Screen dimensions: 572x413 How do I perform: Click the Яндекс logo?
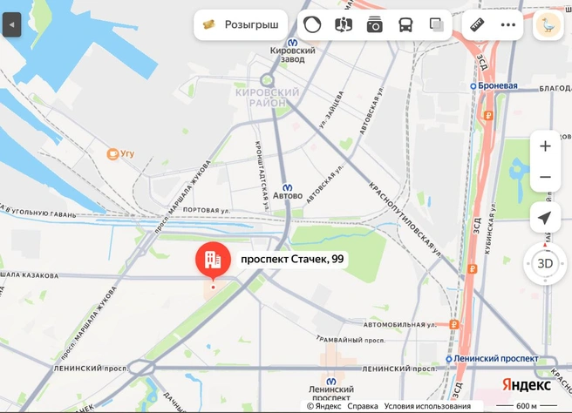click(527, 384)
